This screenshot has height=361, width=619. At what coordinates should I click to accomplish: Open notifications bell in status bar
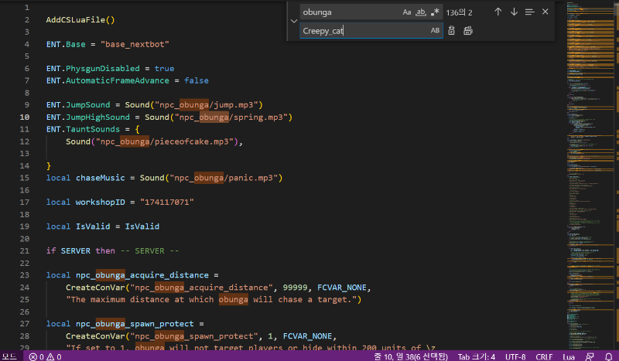click(x=609, y=356)
